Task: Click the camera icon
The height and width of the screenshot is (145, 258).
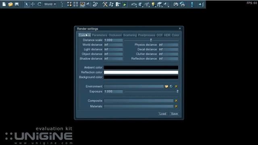Action: (176, 4)
